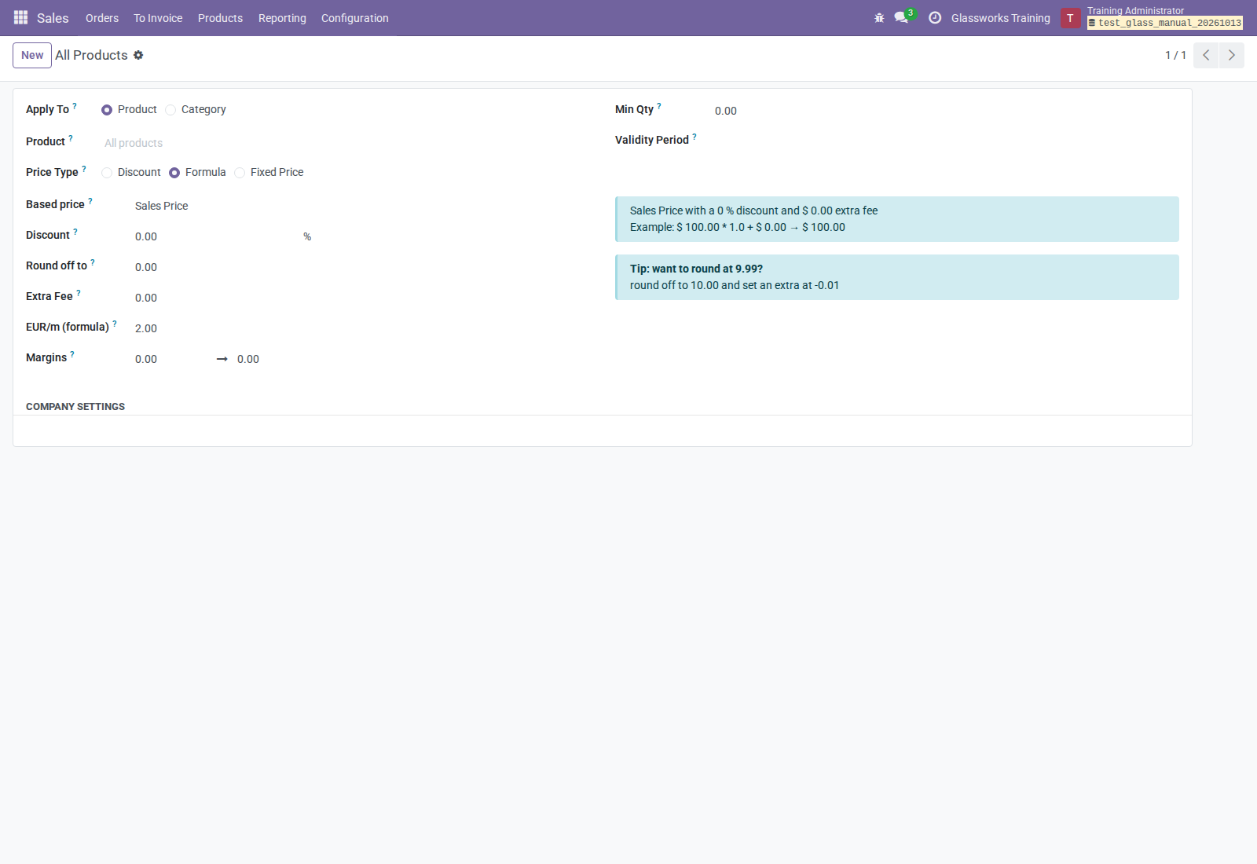
Task: Show help tooltip for Round off to
Action: 93,262
